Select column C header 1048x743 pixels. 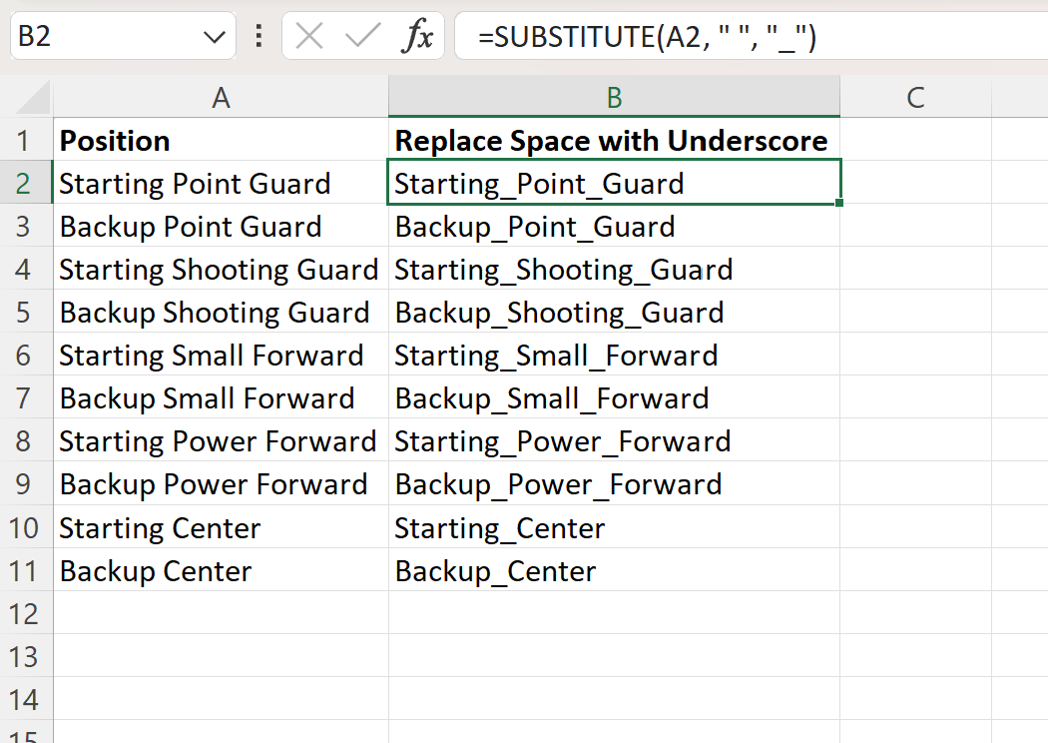(x=915, y=97)
